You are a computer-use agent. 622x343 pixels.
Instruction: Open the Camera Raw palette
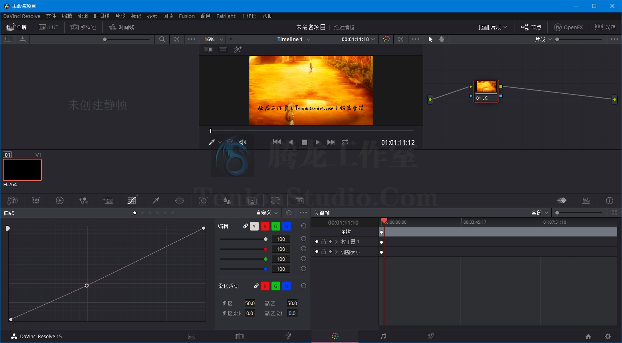(x=12, y=201)
